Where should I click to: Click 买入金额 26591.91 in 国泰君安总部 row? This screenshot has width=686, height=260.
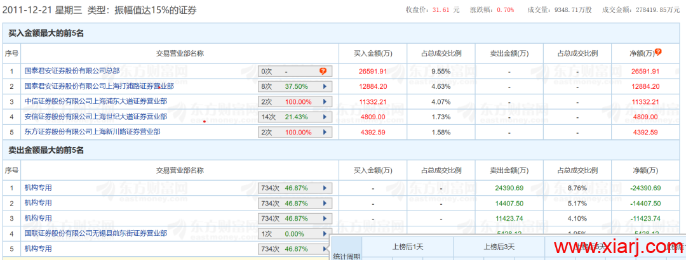coord(373,71)
